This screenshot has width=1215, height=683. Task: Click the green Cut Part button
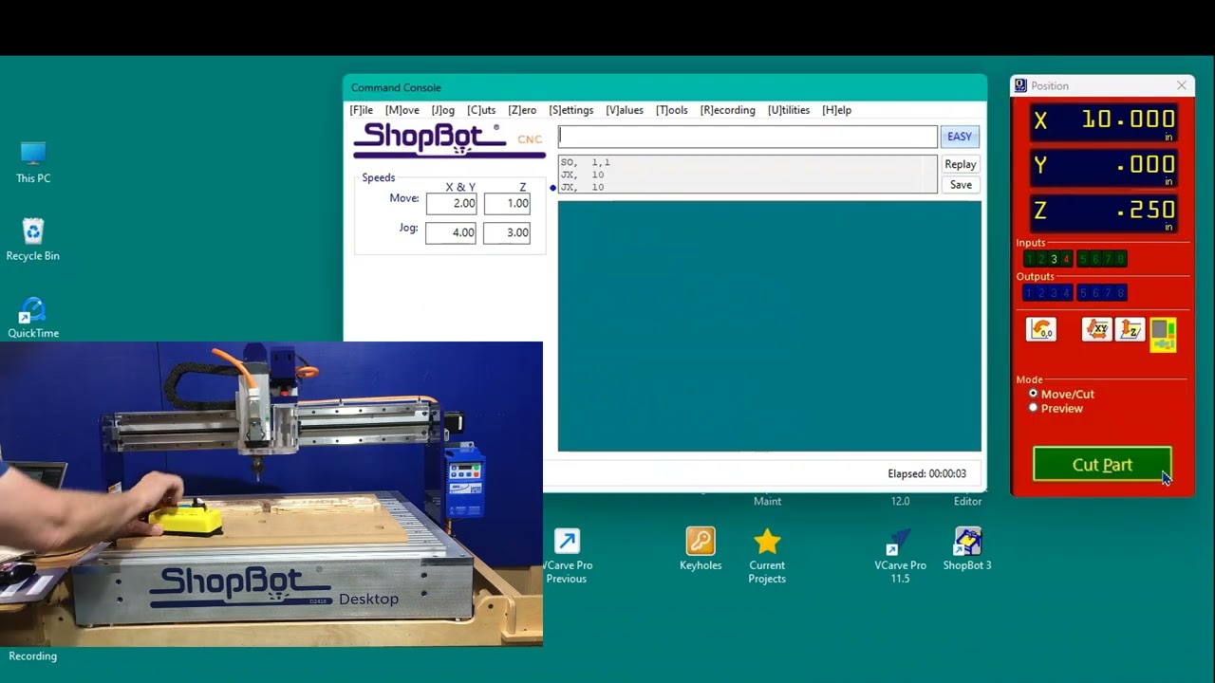pos(1102,465)
